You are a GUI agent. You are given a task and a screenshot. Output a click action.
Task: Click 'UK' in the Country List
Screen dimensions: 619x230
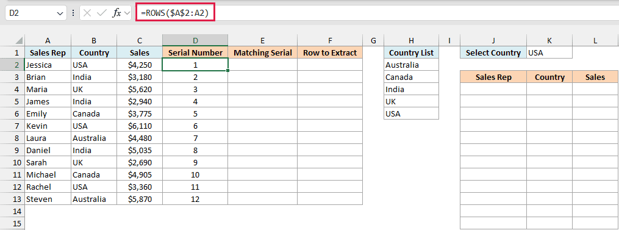tap(412, 101)
